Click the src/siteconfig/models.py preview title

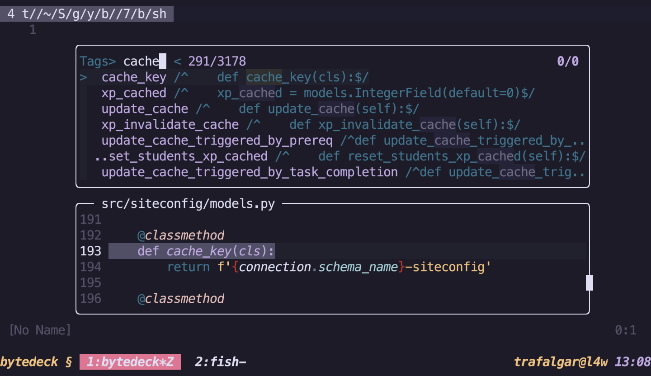[188, 203]
